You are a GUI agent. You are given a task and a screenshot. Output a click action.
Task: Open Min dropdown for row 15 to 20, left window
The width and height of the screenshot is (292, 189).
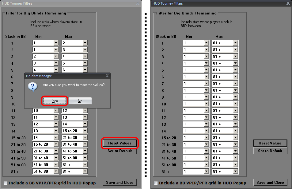click(56, 138)
